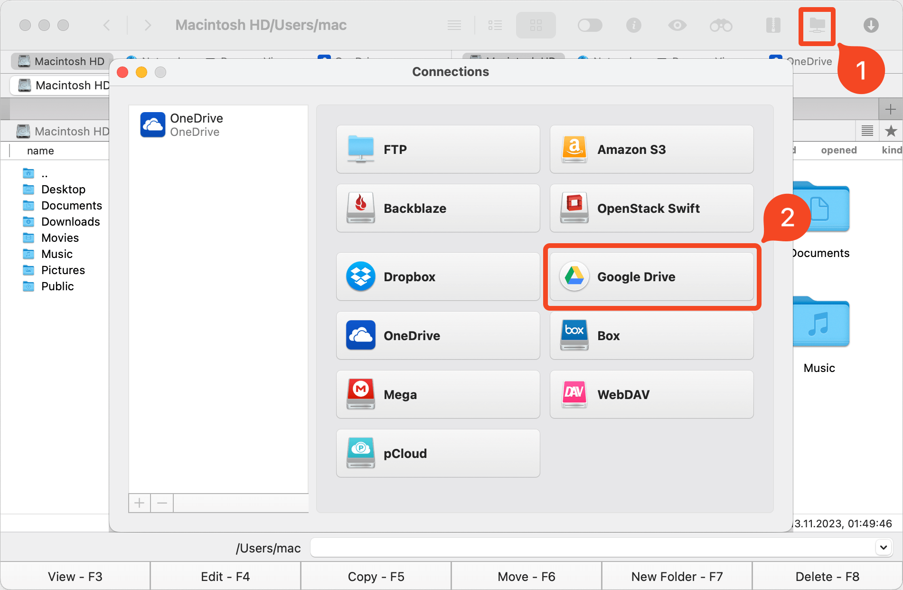Select Dropbox connection
903x590 pixels.
click(438, 276)
